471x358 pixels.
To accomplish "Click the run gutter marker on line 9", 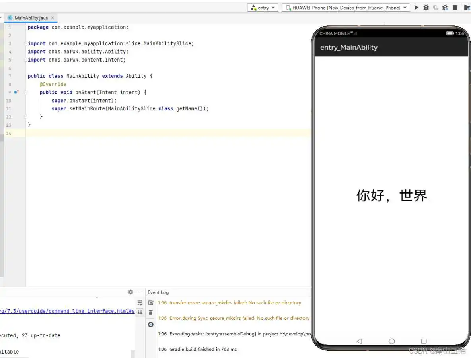I will tap(16, 92).
